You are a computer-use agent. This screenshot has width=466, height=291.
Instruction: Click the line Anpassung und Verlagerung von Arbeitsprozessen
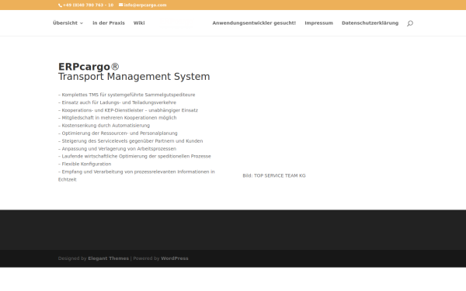tap(117, 148)
